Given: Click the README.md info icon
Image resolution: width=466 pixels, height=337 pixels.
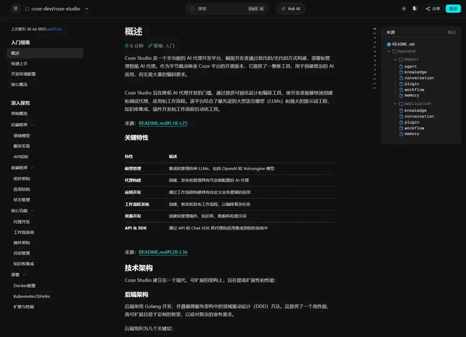Looking at the screenshot, I should click(x=389, y=44).
